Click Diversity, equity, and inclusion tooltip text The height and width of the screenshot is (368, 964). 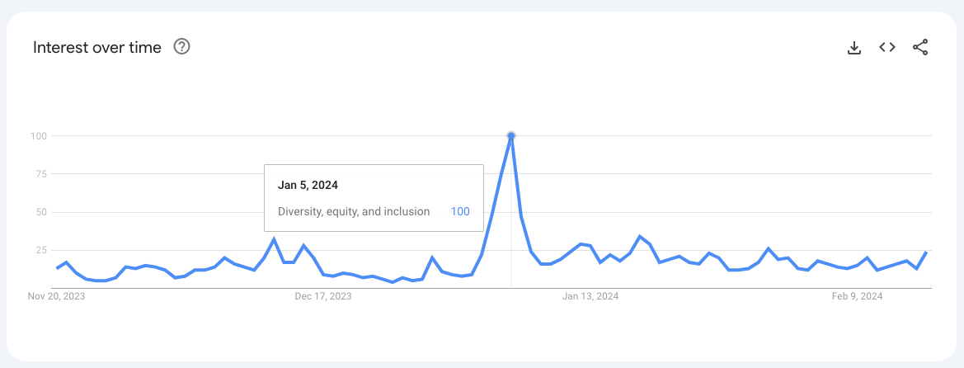(x=354, y=212)
